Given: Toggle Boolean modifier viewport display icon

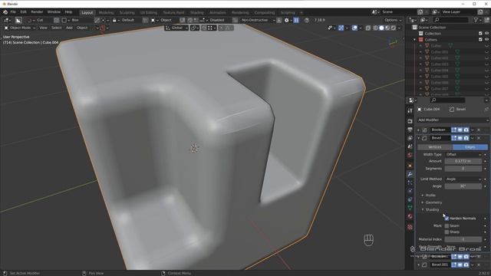Looking at the screenshot, I should click(x=460, y=130).
